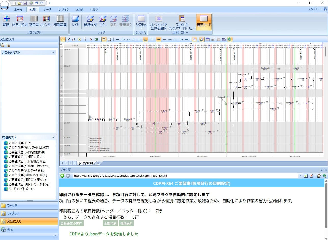This screenshot has height=240, width=328.
Task: Open quick access toolbar customize arrow
Action: coord(50,3)
